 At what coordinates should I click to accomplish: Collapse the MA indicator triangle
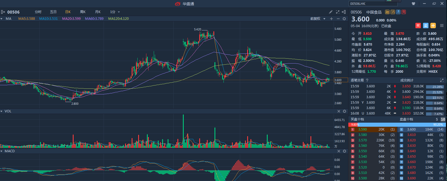pos(2,19)
